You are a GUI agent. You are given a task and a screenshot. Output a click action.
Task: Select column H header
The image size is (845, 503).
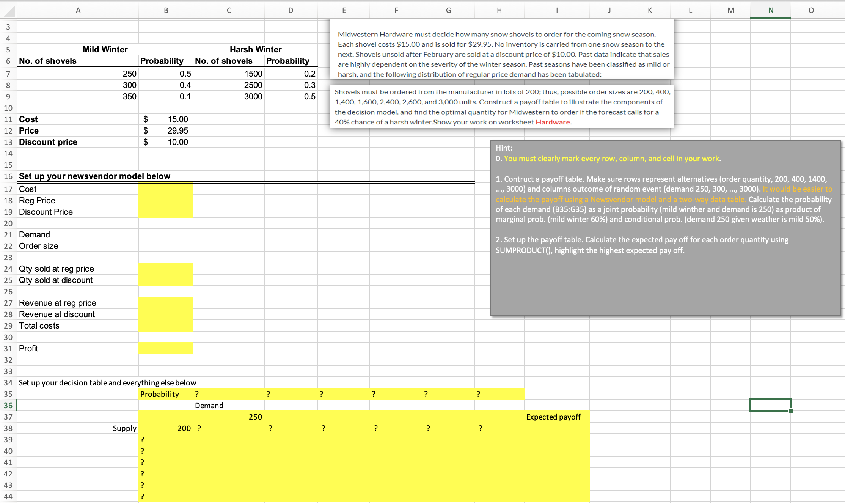[x=499, y=11]
